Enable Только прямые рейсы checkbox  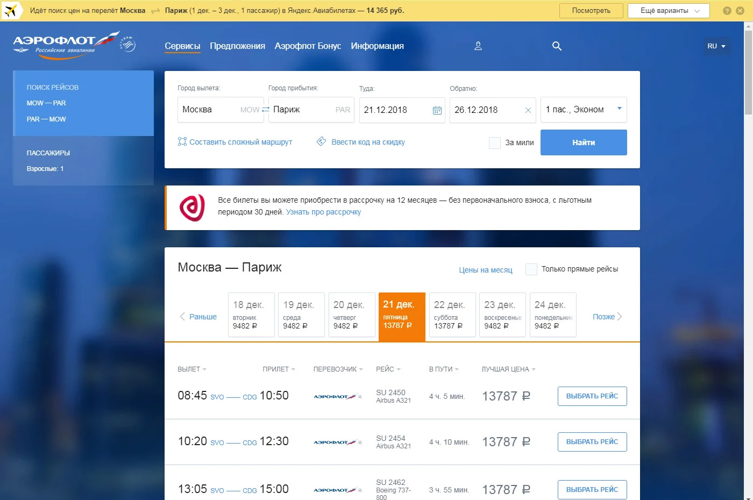tap(531, 269)
